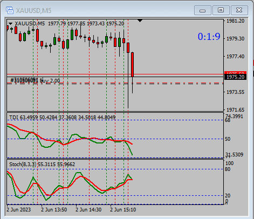Click the 1977.40 price scale value
This screenshot has width=254, height=219.
point(235,57)
